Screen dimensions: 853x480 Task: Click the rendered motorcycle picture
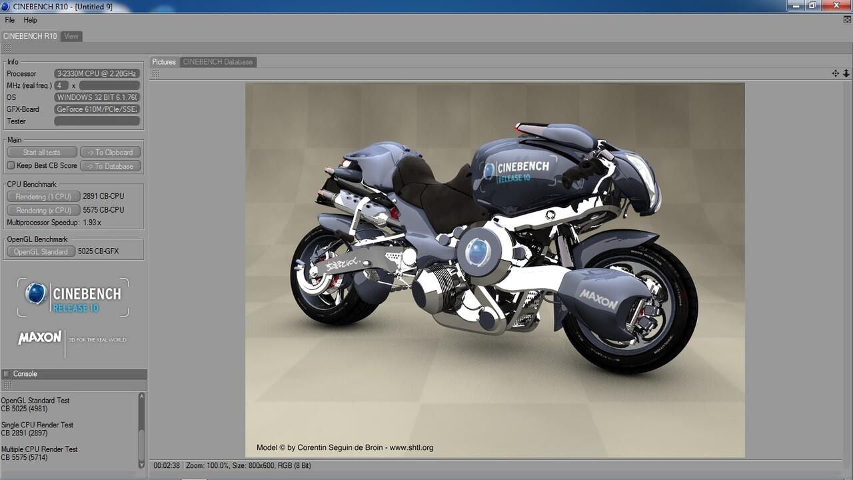494,270
